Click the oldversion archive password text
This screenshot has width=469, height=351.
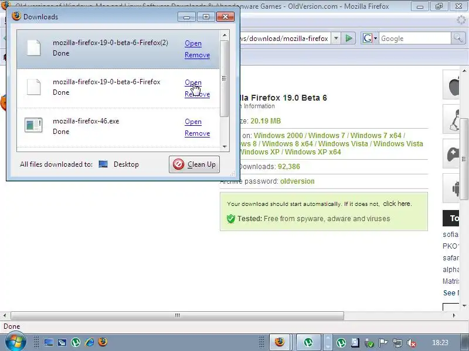pos(297,181)
